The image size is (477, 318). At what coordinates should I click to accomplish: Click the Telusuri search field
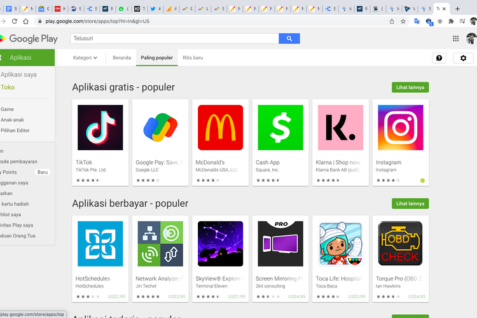174,39
